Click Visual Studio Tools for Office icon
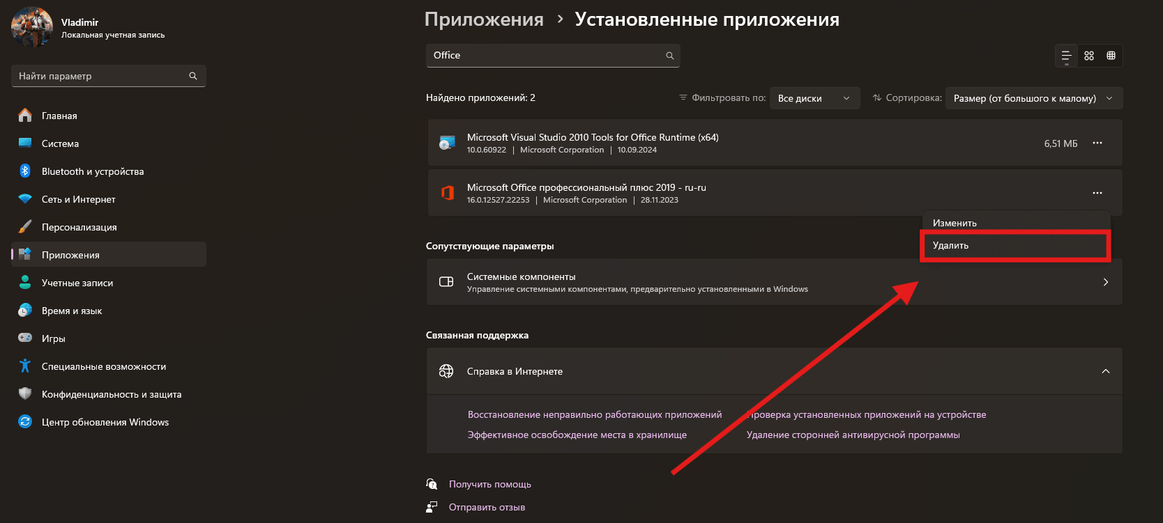The width and height of the screenshot is (1163, 523). 447,143
